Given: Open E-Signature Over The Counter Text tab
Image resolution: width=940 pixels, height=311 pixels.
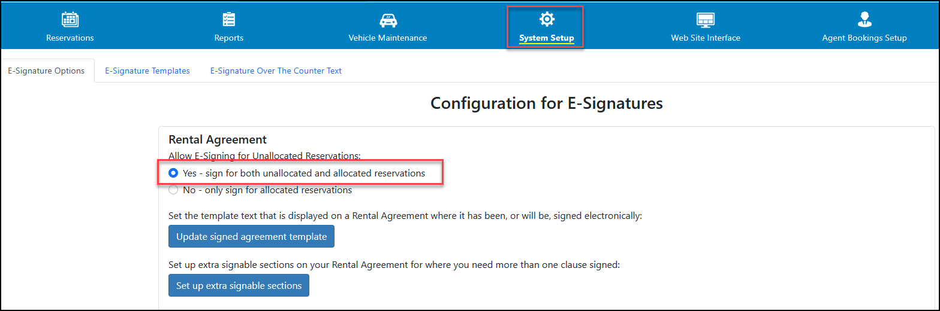Looking at the screenshot, I should point(276,71).
